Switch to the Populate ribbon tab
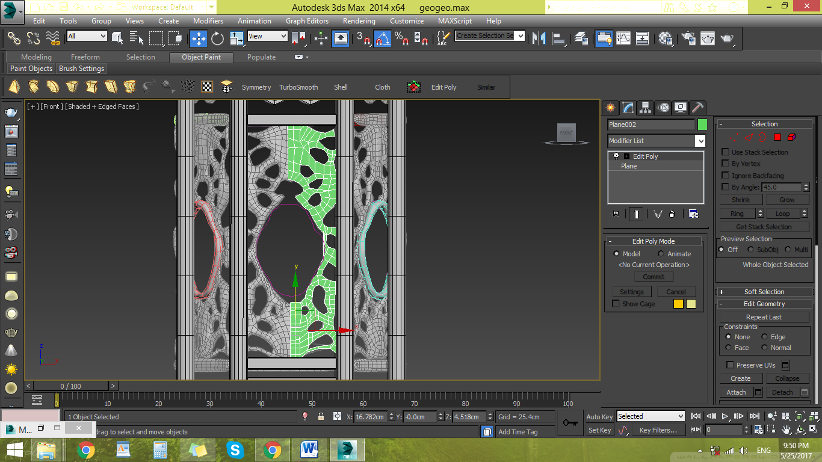Viewport: 822px width, 462px height. coord(261,57)
